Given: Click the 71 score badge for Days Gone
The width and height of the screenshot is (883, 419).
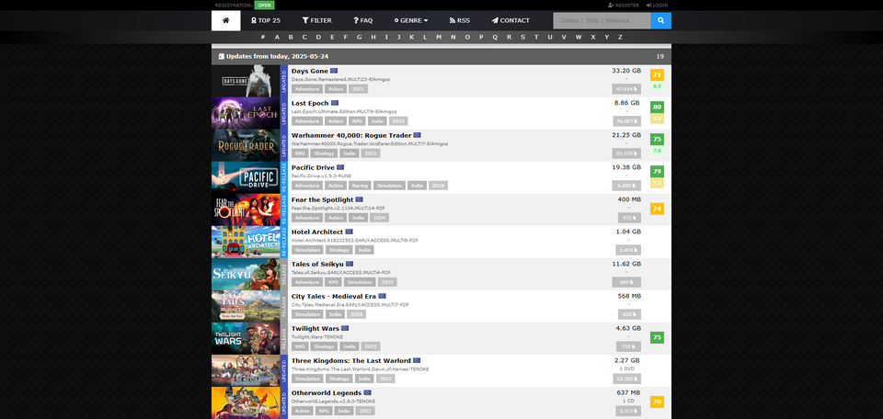Looking at the screenshot, I should (657, 74).
